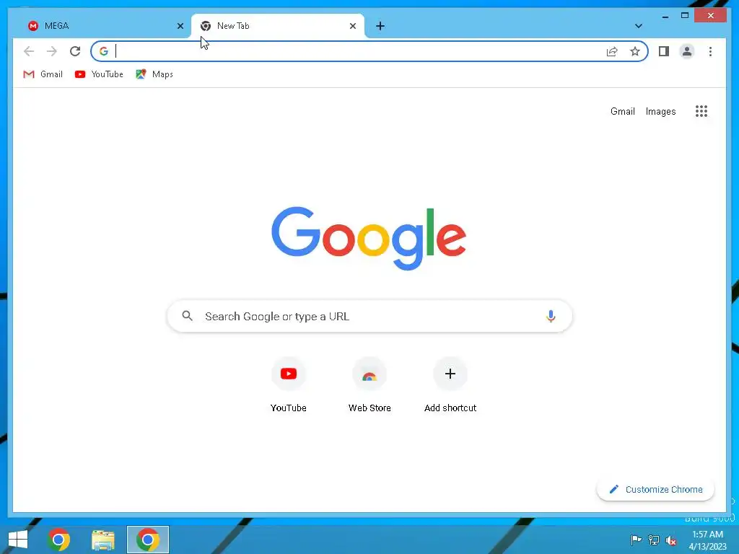
Task: Open the Web Store shortcut tile
Action: point(369,385)
